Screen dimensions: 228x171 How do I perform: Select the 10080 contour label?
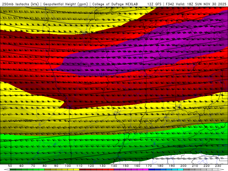pyautogui.click(x=87, y=42)
